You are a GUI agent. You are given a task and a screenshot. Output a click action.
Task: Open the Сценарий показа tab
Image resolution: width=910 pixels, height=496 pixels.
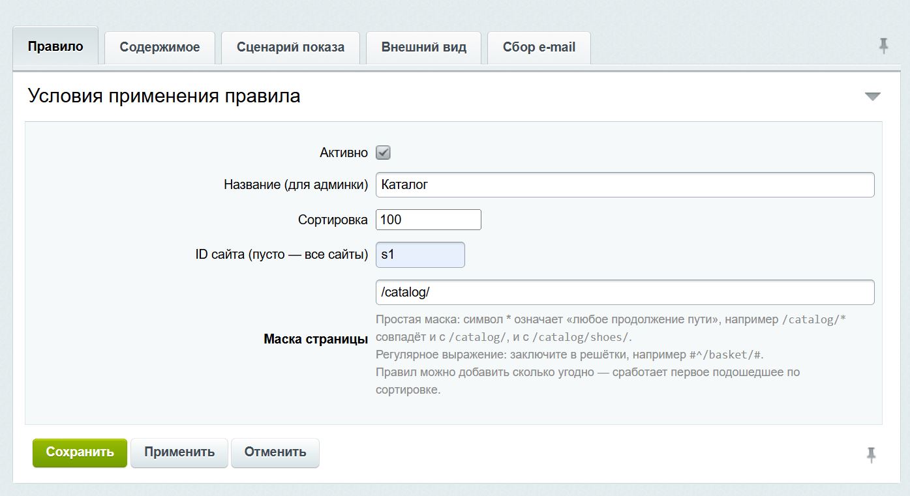(x=290, y=47)
